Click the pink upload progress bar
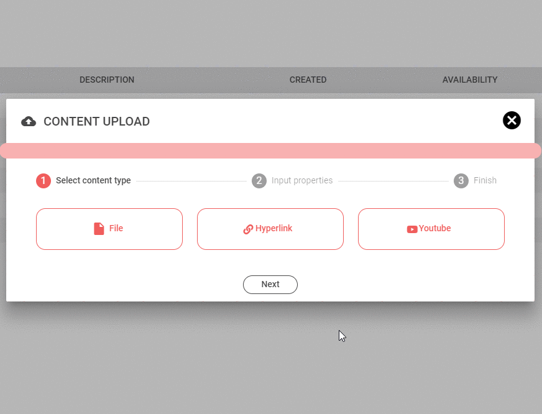Image resolution: width=542 pixels, height=414 pixels. [270, 150]
